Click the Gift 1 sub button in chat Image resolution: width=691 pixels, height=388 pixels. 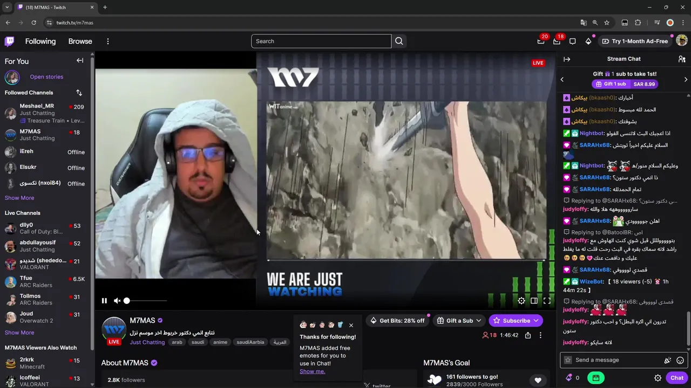coord(624,84)
